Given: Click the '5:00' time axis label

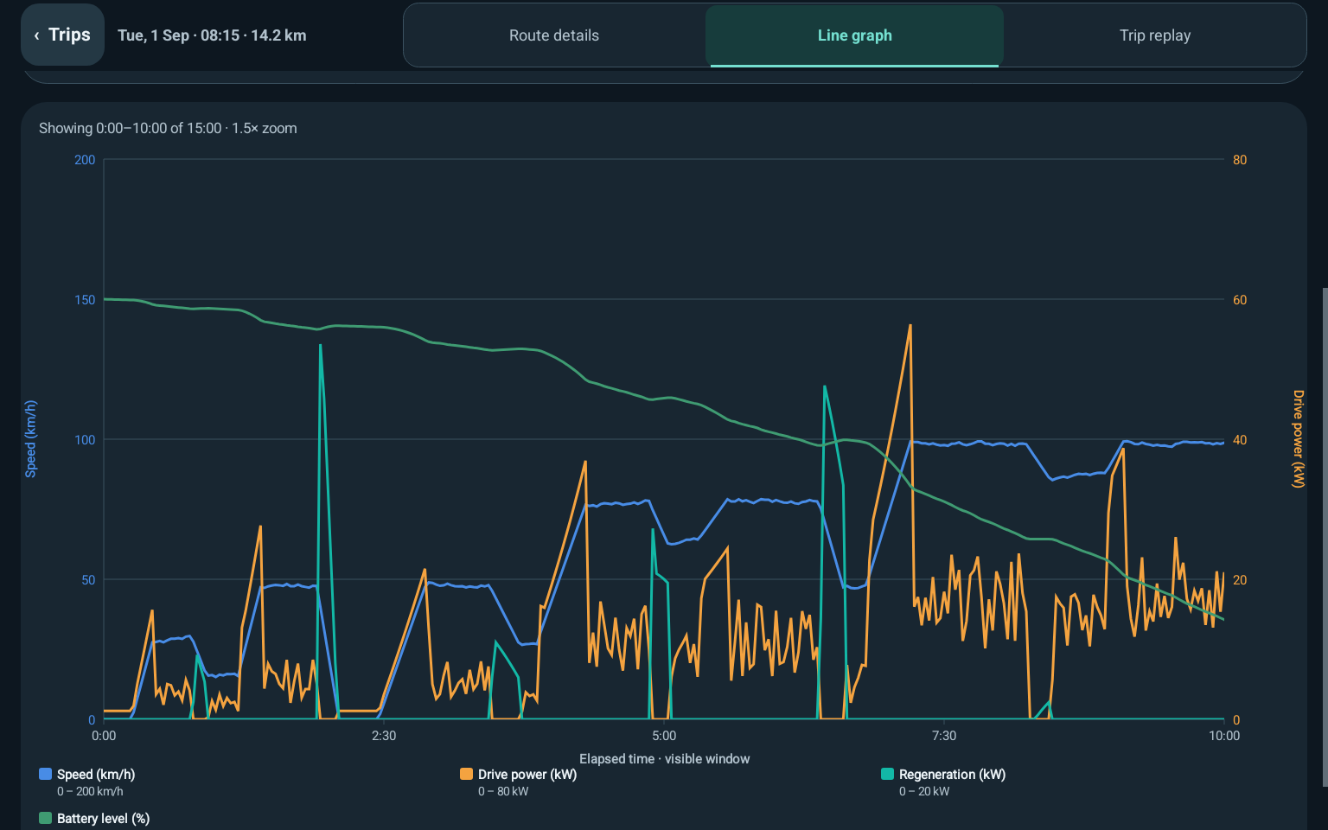Looking at the screenshot, I should coord(664,736).
